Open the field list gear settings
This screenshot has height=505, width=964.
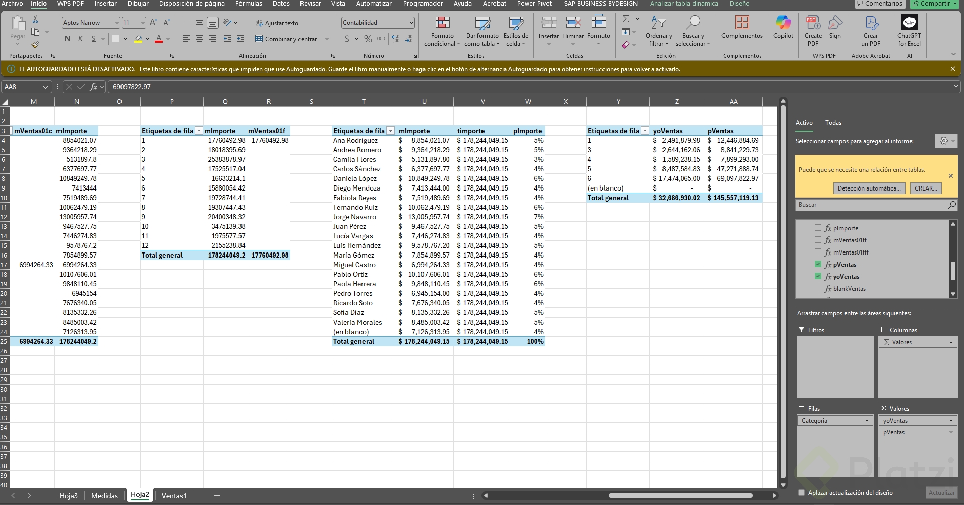click(x=946, y=141)
